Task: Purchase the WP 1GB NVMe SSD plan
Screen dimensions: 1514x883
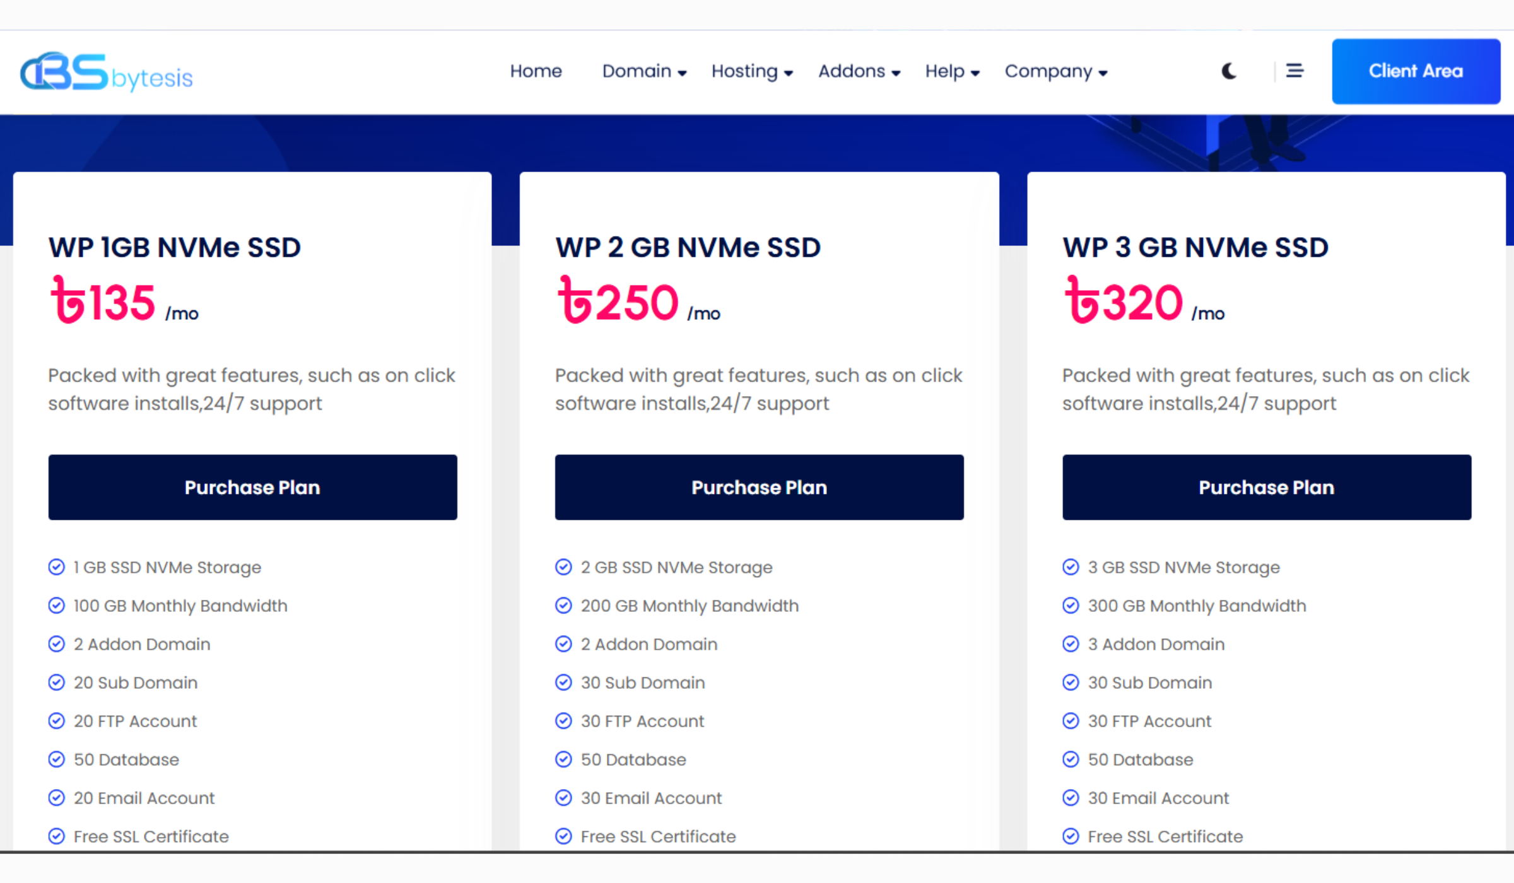Action: (252, 487)
